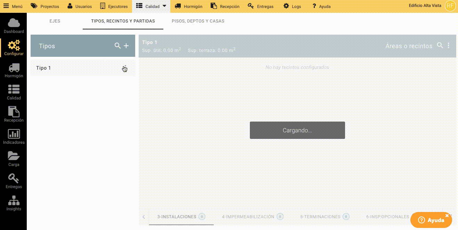Image resolution: width=458 pixels, height=230 pixels.
Task: Click the search icon in Tipos panel
Action: [x=117, y=46]
